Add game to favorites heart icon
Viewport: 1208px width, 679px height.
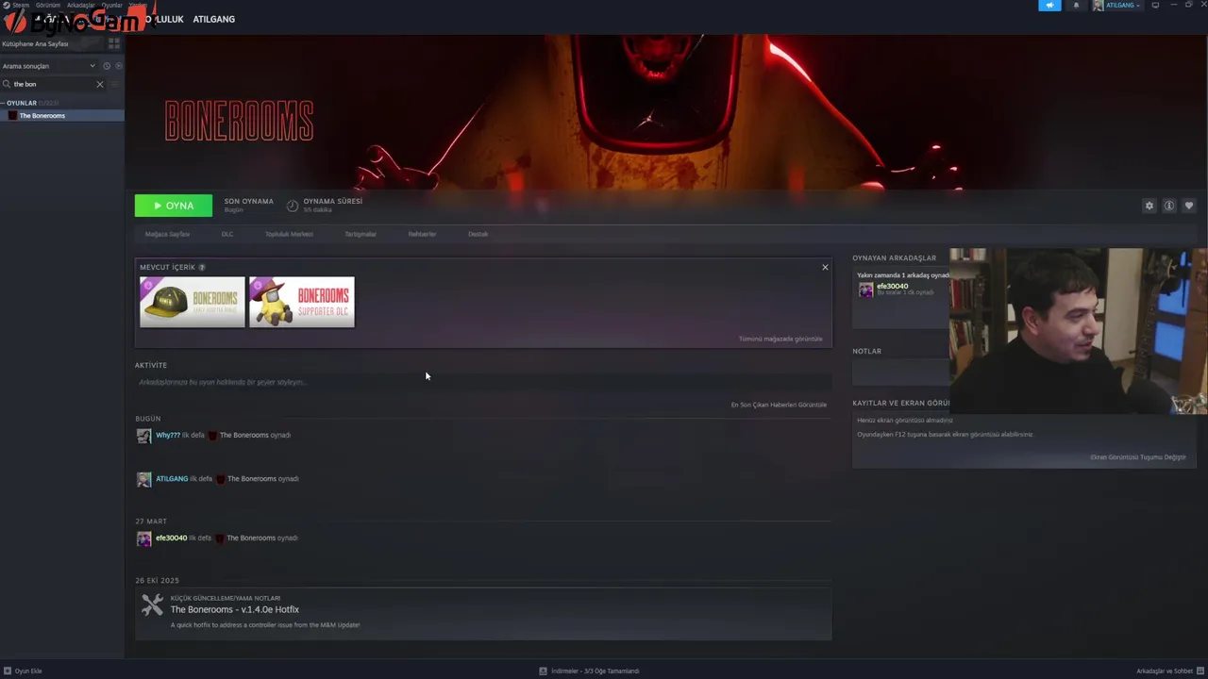1188,206
